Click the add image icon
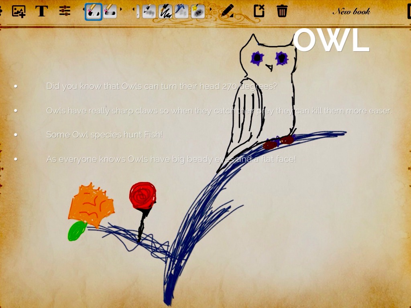Screen dimensions: 411x308 (18, 11)
